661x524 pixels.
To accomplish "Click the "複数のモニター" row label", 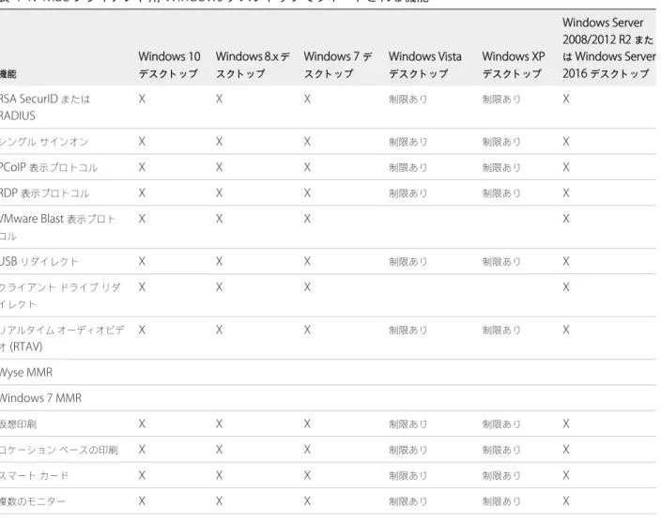I will (x=33, y=501).
